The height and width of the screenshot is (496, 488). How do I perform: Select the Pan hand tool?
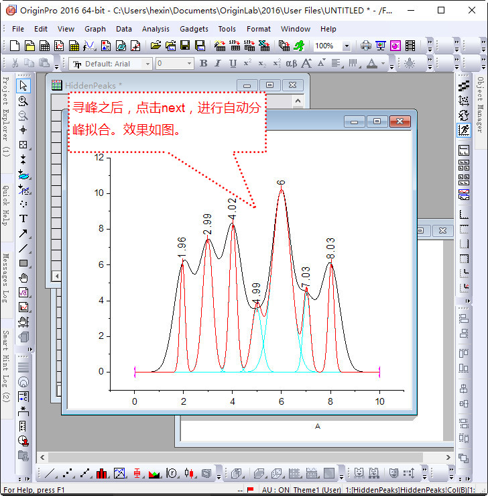(x=23, y=278)
